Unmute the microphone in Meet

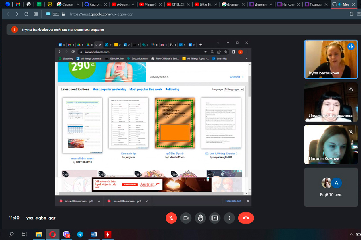tap(171, 218)
